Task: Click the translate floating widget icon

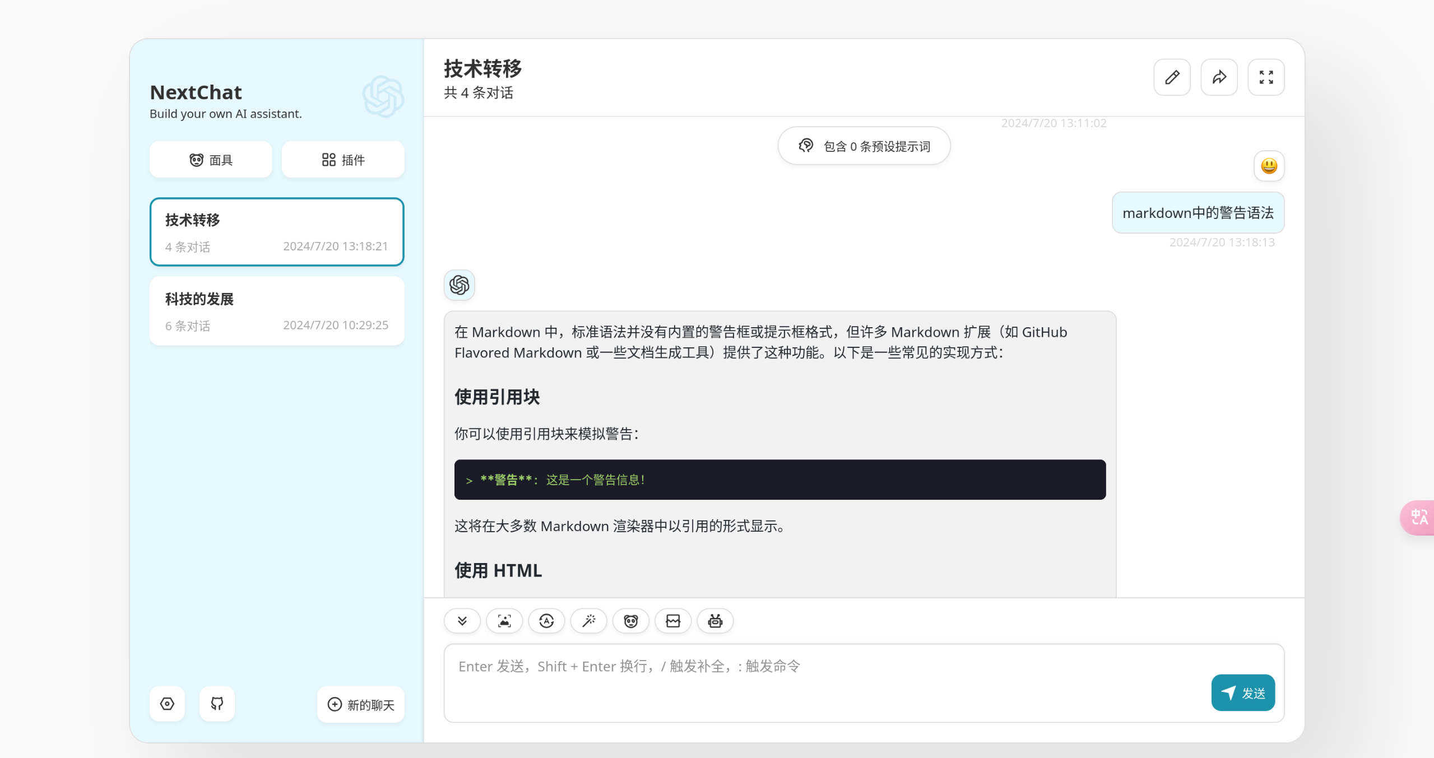Action: click(1418, 517)
